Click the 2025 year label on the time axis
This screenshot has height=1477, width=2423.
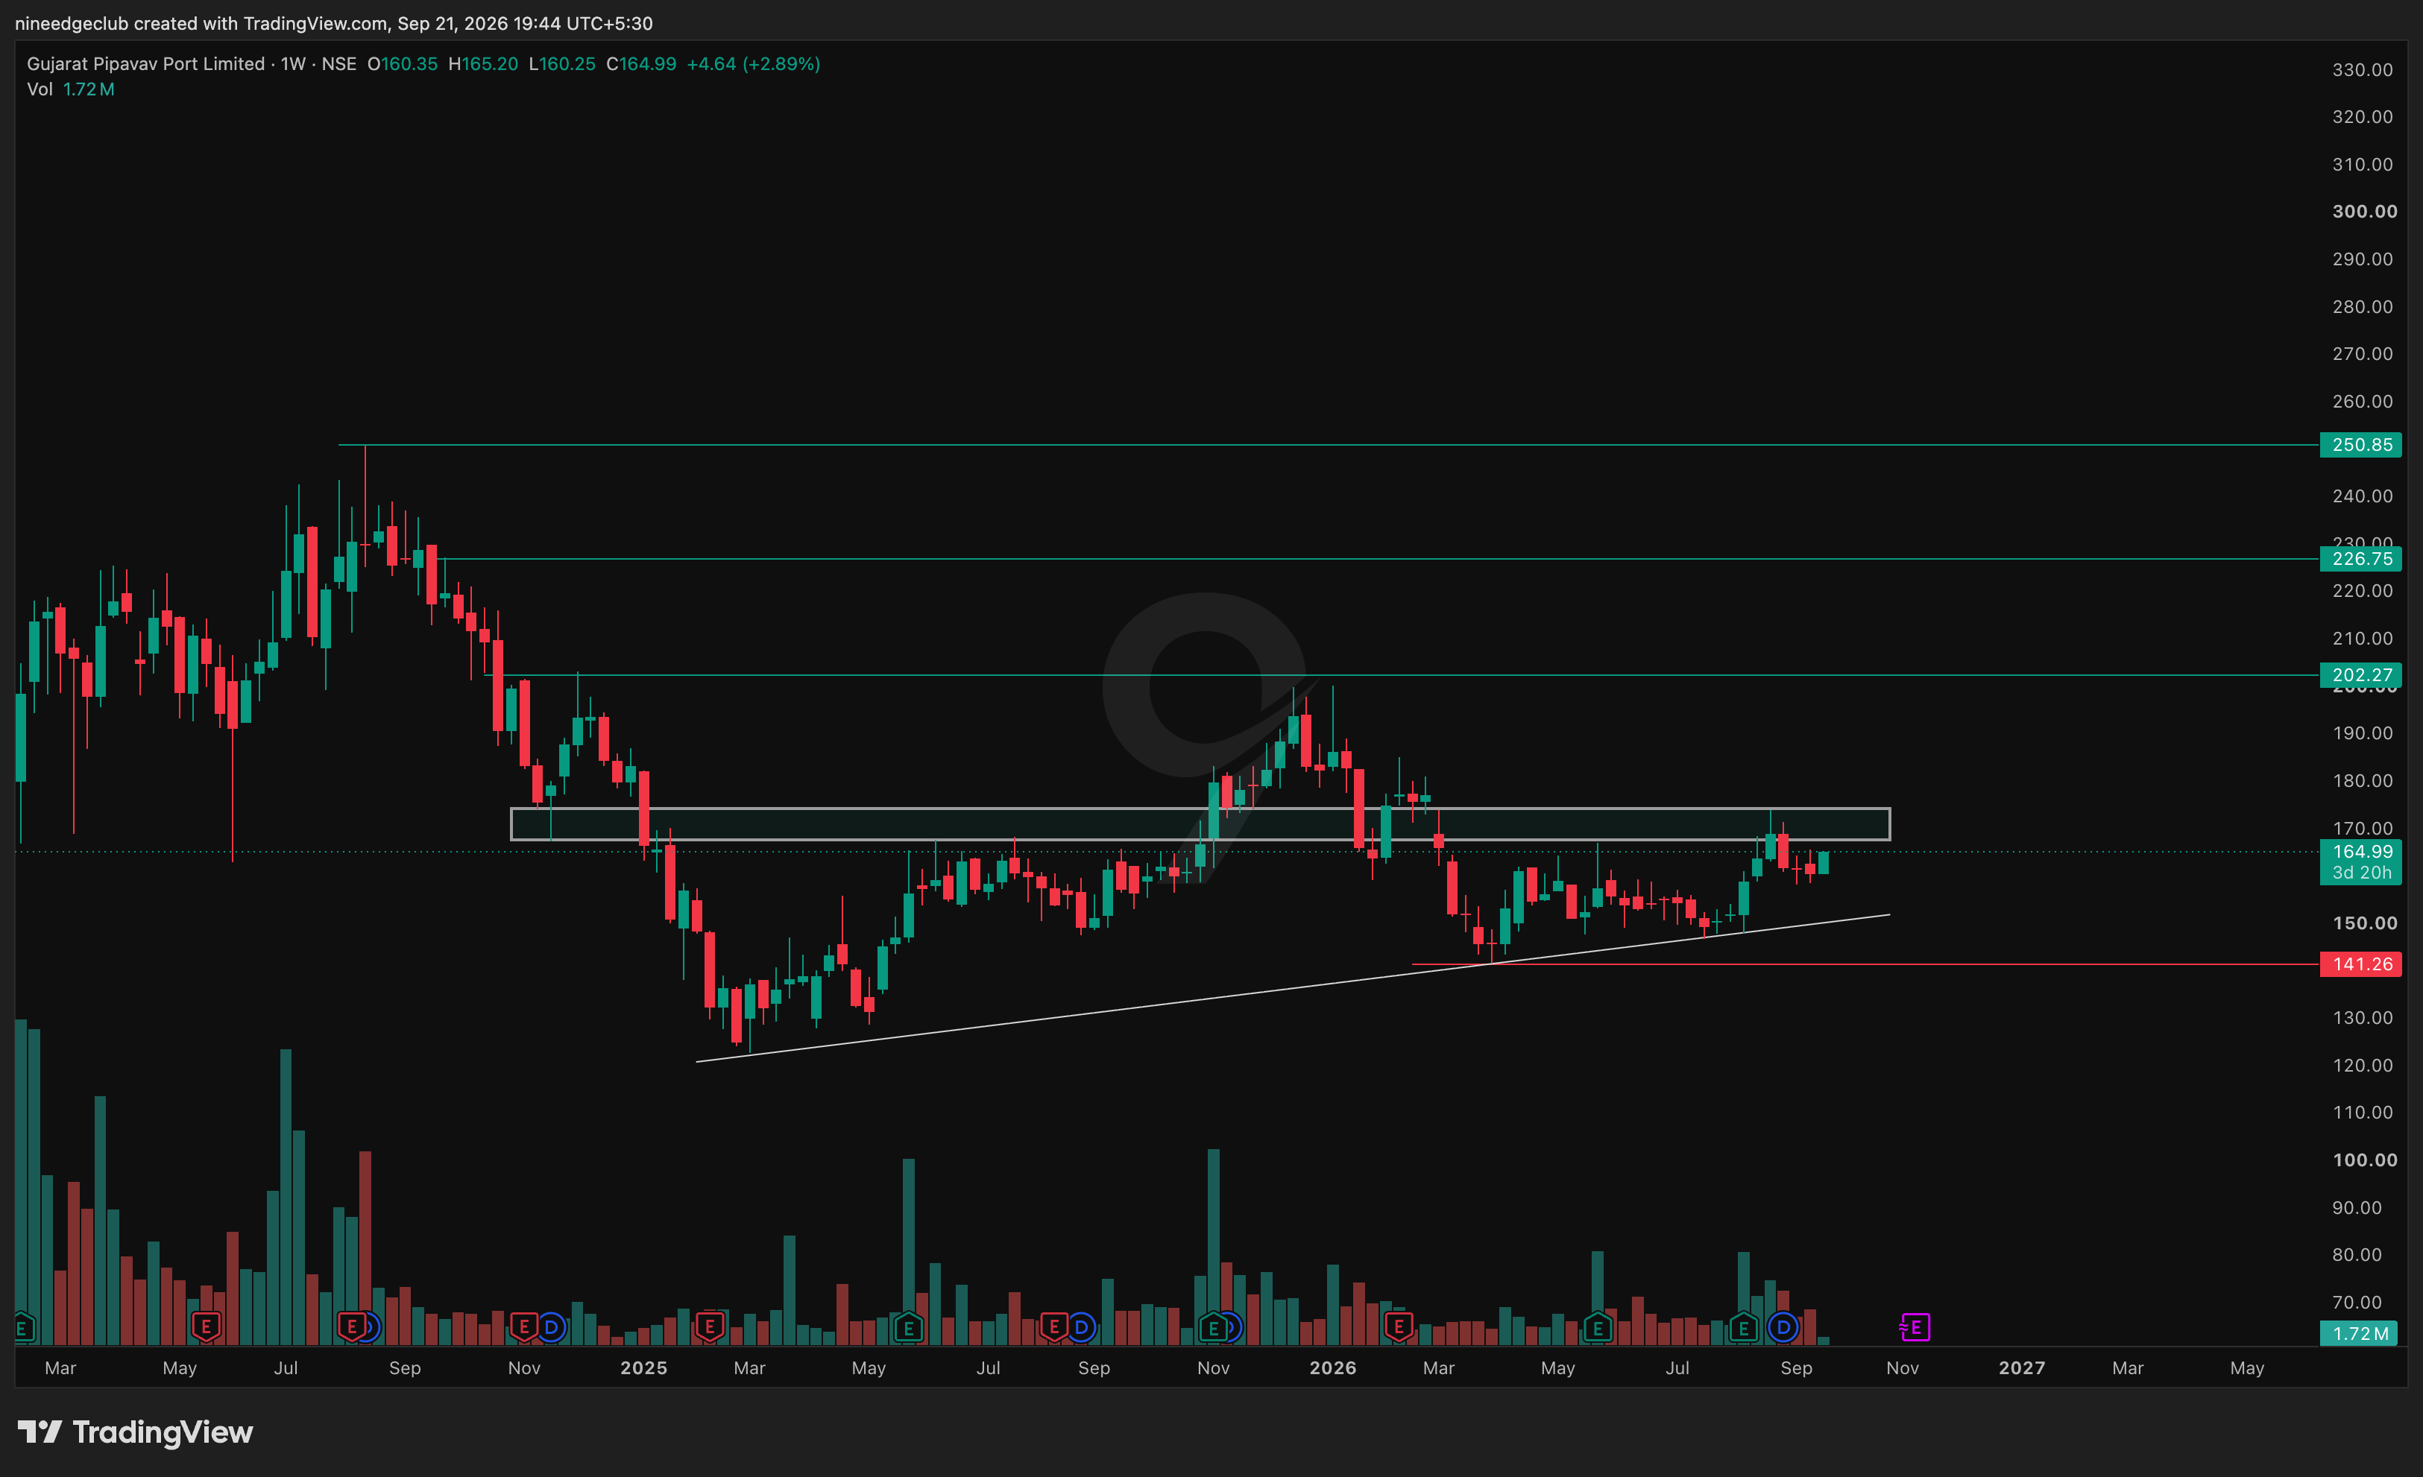click(x=644, y=1368)
